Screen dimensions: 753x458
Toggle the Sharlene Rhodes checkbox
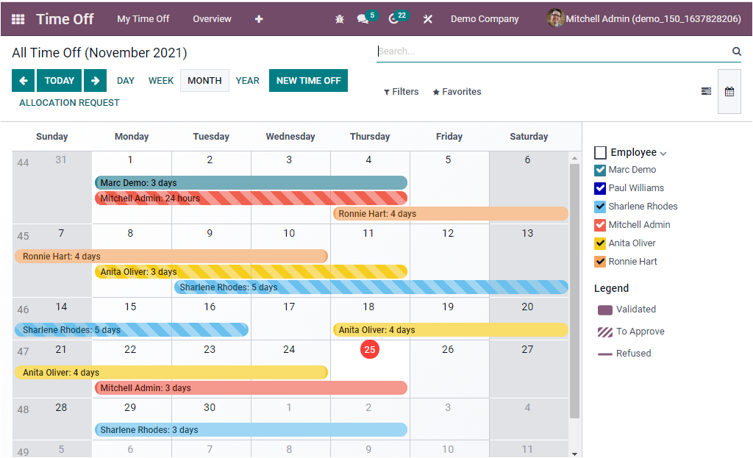pos(599,207)
